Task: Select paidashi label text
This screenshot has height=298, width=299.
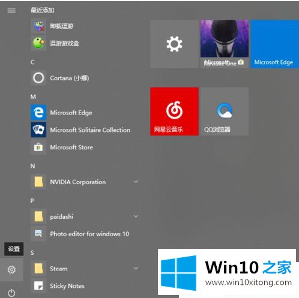Action: (61, 216)
